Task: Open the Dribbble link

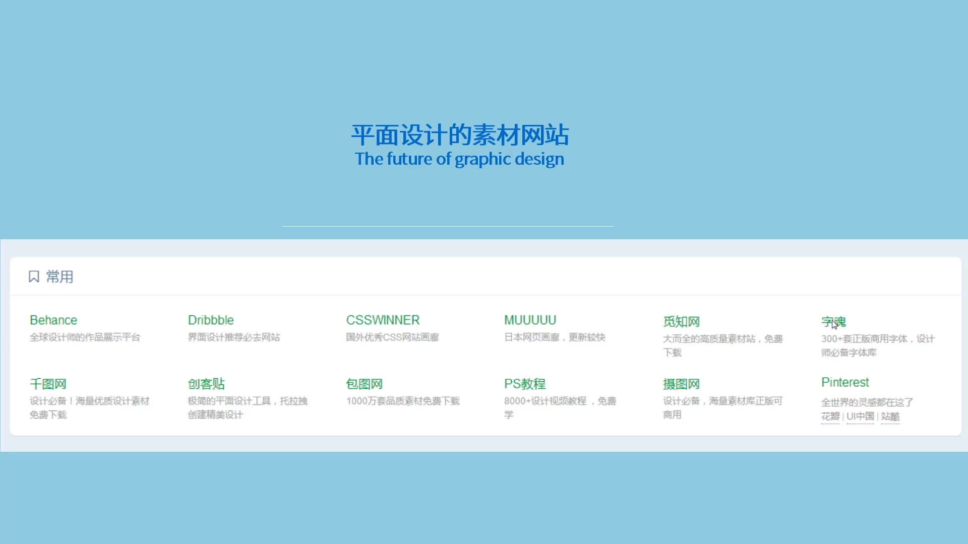Action: coord(211,320)
